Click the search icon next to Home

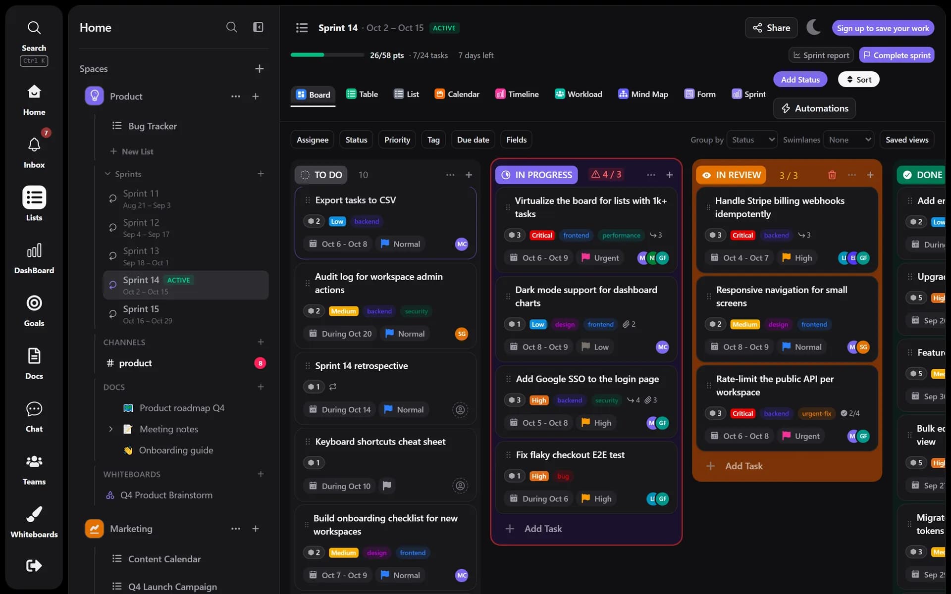point(231,27)
